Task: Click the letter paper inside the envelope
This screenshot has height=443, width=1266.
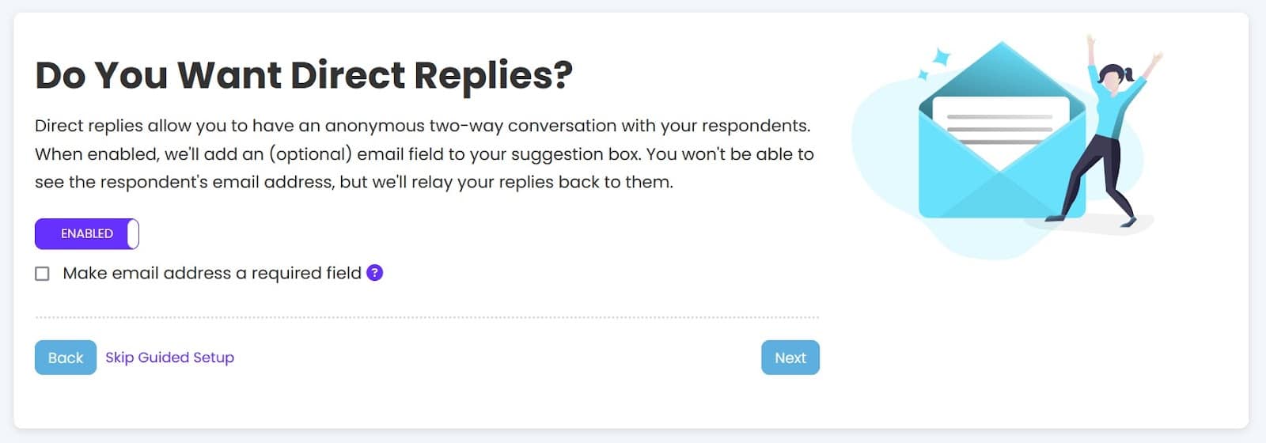Action: [x=1000, y=119]
